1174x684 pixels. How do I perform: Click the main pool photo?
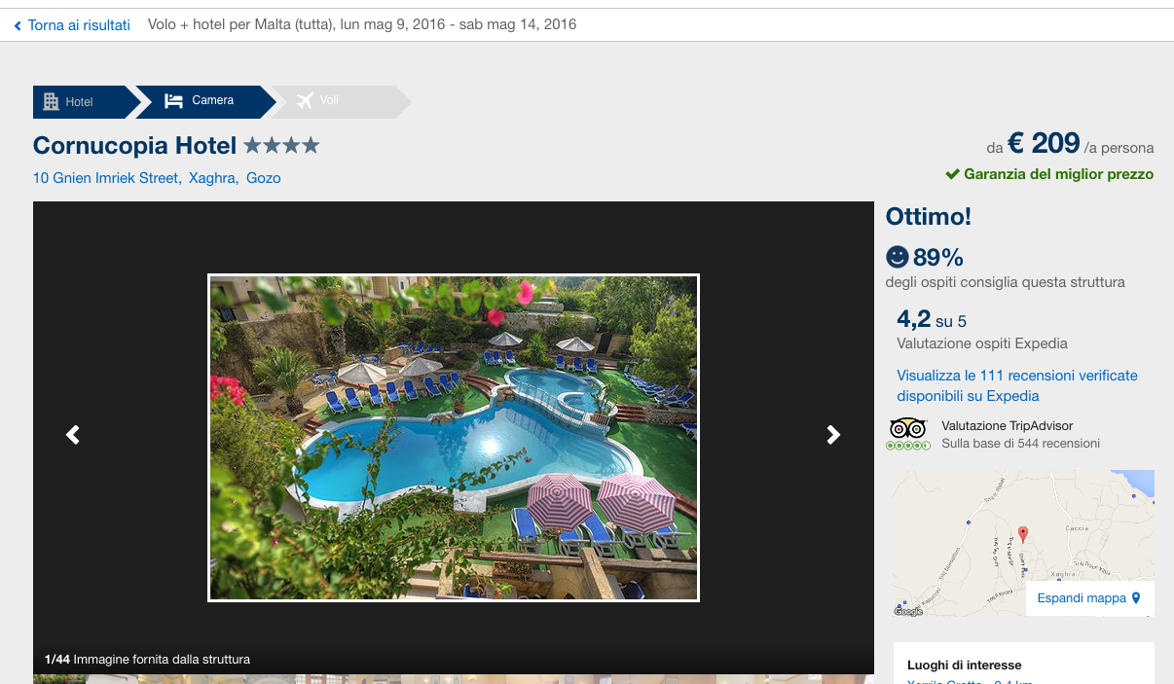[x=454, y=438]
